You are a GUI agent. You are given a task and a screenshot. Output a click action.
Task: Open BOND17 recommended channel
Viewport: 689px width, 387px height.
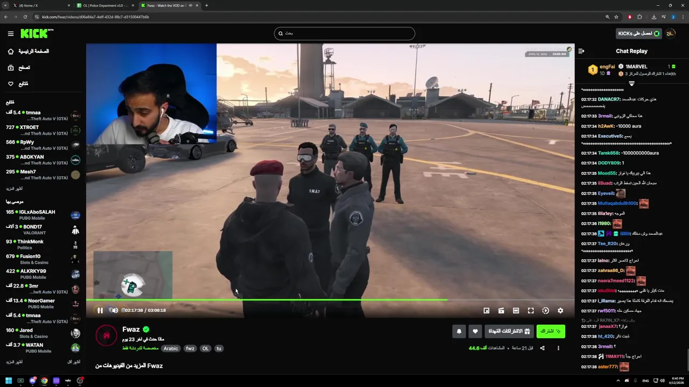(43, 230)
